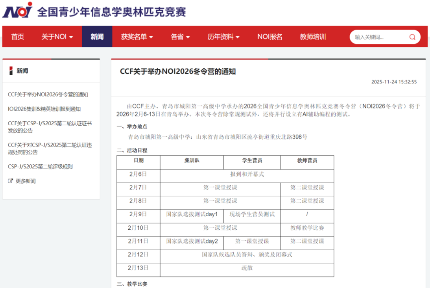Open the NOI报名 navigation item

click(x=270, y=37)
